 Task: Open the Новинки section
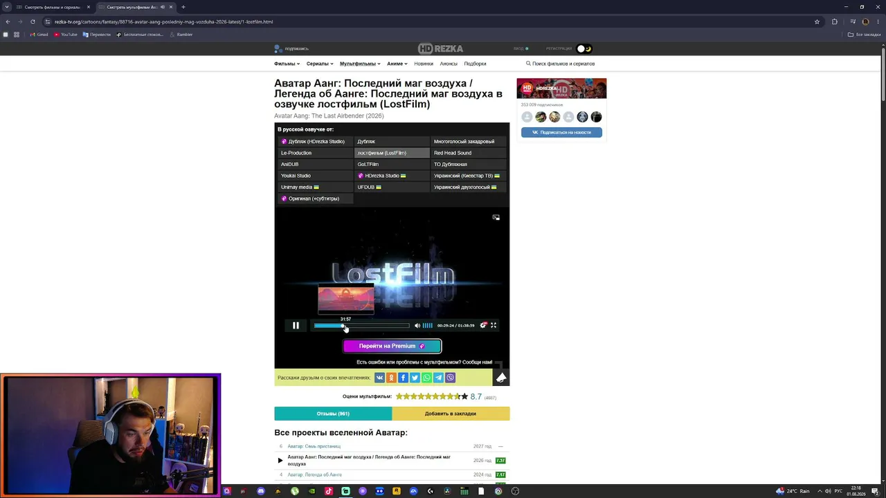[424, 64]
